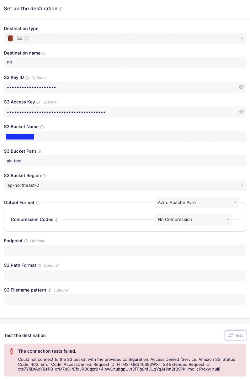The image size is (250, 379).
Task: Show the masked S3 Access Key
Action: (241, 111)
